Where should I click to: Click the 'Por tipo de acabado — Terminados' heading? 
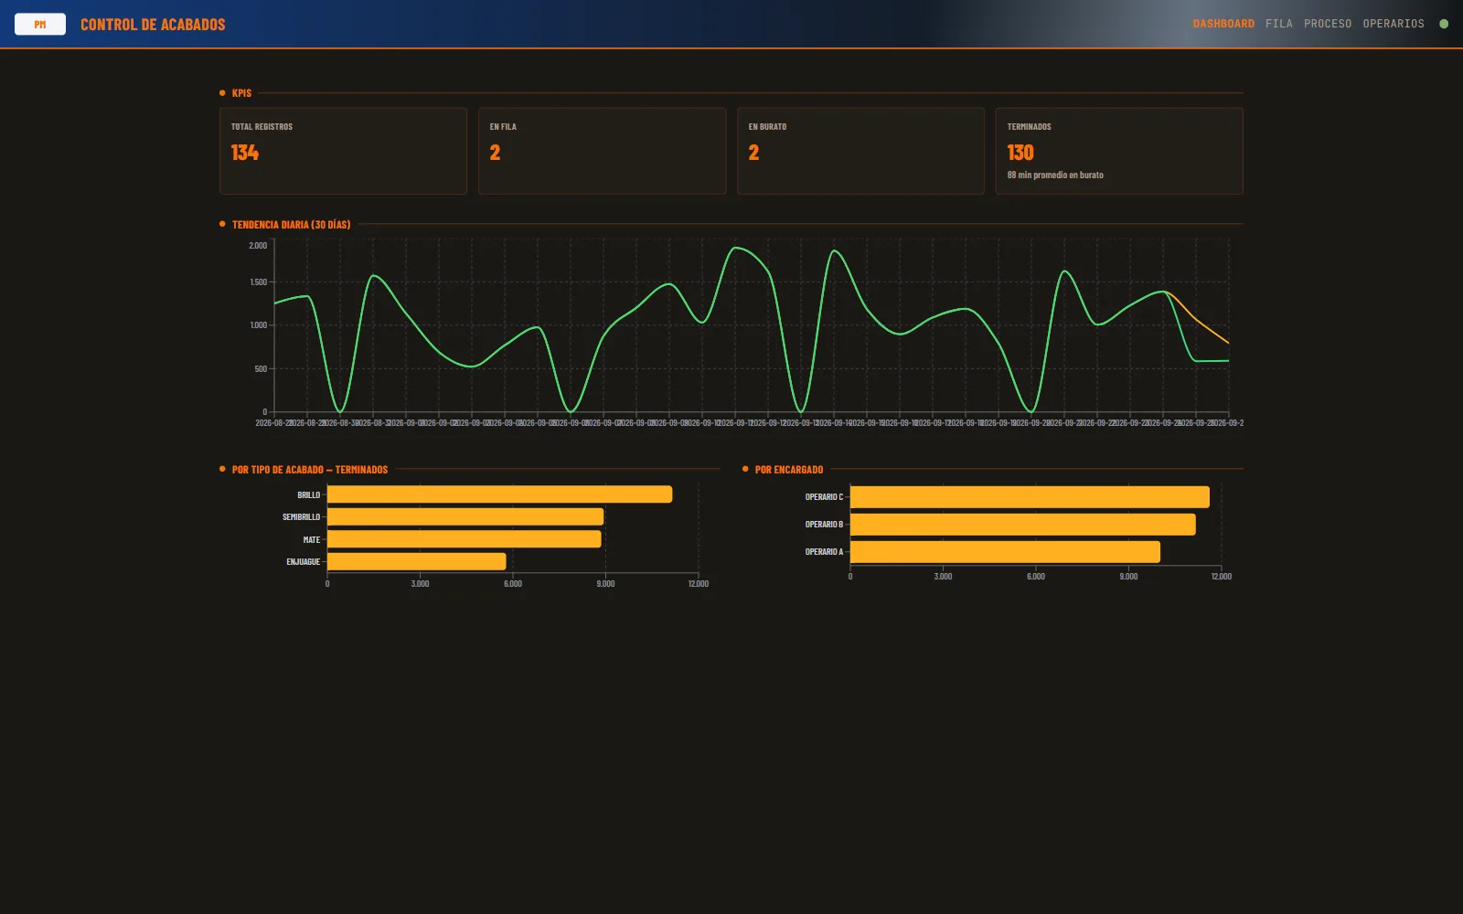point(310,470)
